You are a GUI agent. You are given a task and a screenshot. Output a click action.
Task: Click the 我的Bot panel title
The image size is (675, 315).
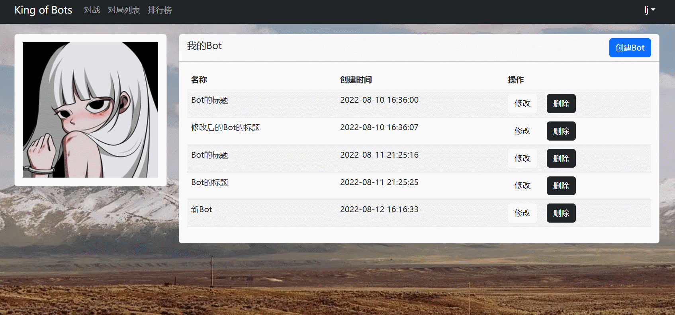(x=204, y=46)
